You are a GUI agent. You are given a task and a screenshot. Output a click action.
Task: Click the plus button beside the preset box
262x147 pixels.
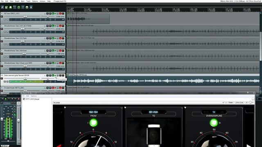[x=226, y=102]
